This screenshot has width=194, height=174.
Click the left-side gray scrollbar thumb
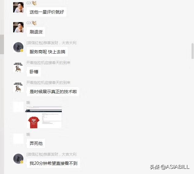(x=2, y=44)
